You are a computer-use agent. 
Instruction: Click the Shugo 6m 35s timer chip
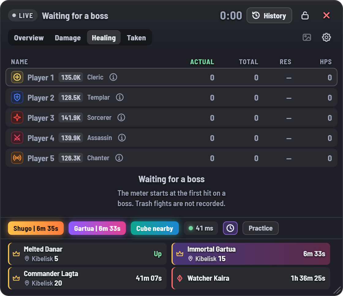[x=36, y=228]
